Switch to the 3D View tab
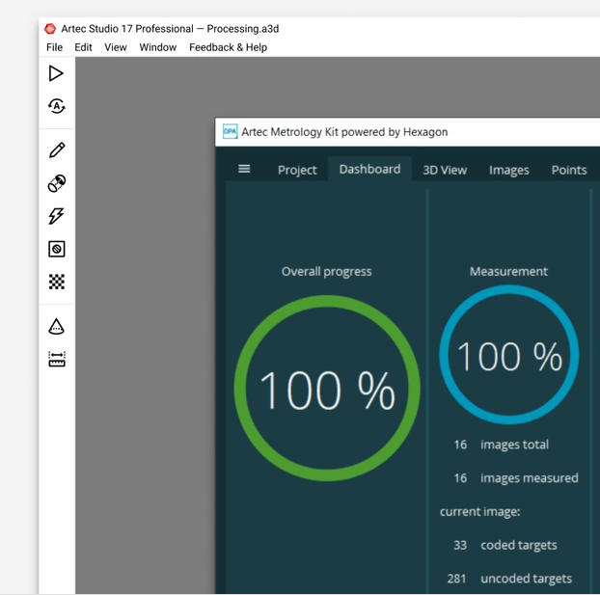The image size is (600, 595). click(x=445, y=170)
